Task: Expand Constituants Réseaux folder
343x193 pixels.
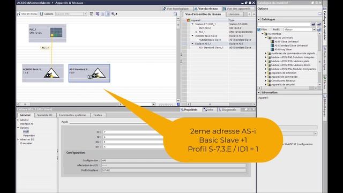Action: pyautogui.click(x=266, y=80)
